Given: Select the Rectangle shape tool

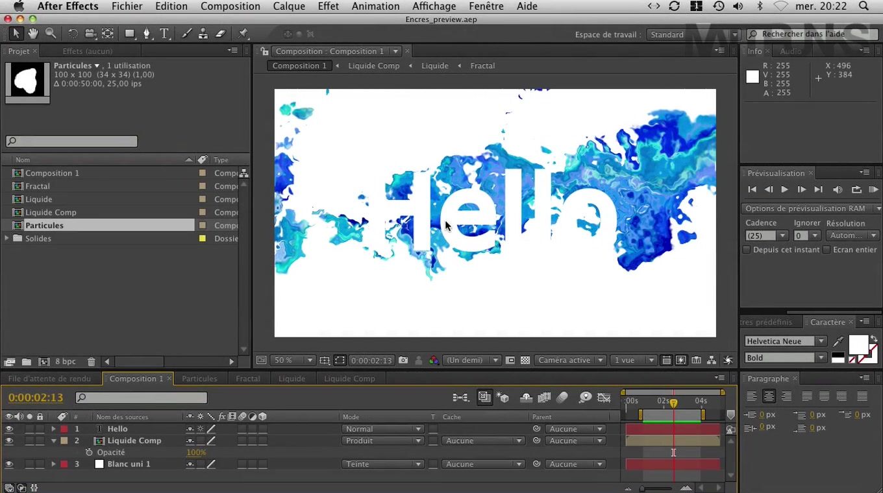Looking at the screenshot, I should click(130, 34).
